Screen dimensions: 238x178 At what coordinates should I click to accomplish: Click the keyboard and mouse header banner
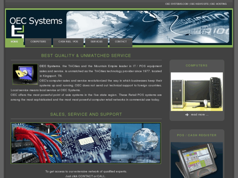pyautogui.click(x=148, y=27)
